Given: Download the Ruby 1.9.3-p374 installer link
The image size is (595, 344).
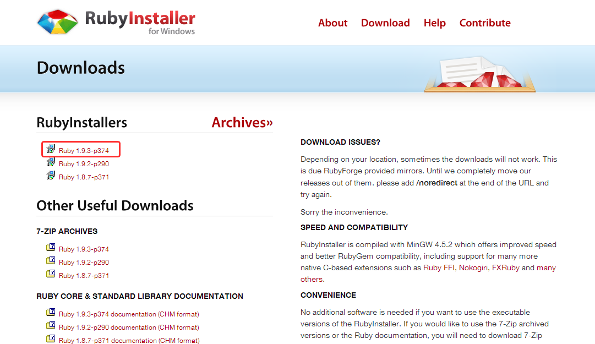Looking at the screenshot, I should pyautogui.click(x=84, y=151).
